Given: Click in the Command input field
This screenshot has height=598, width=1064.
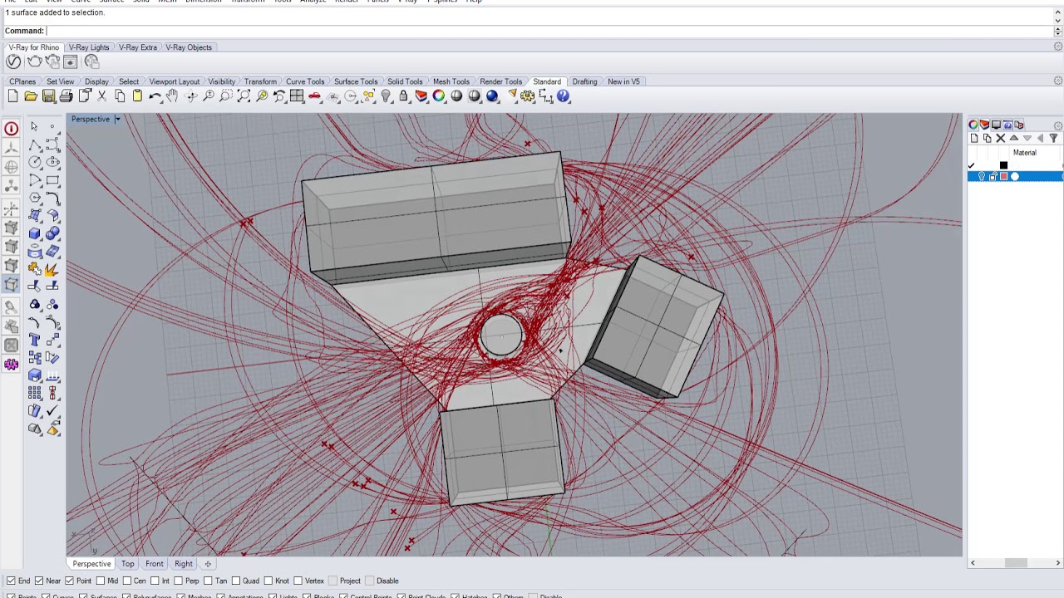Looking at the screenshot, I should coord(549,31).
